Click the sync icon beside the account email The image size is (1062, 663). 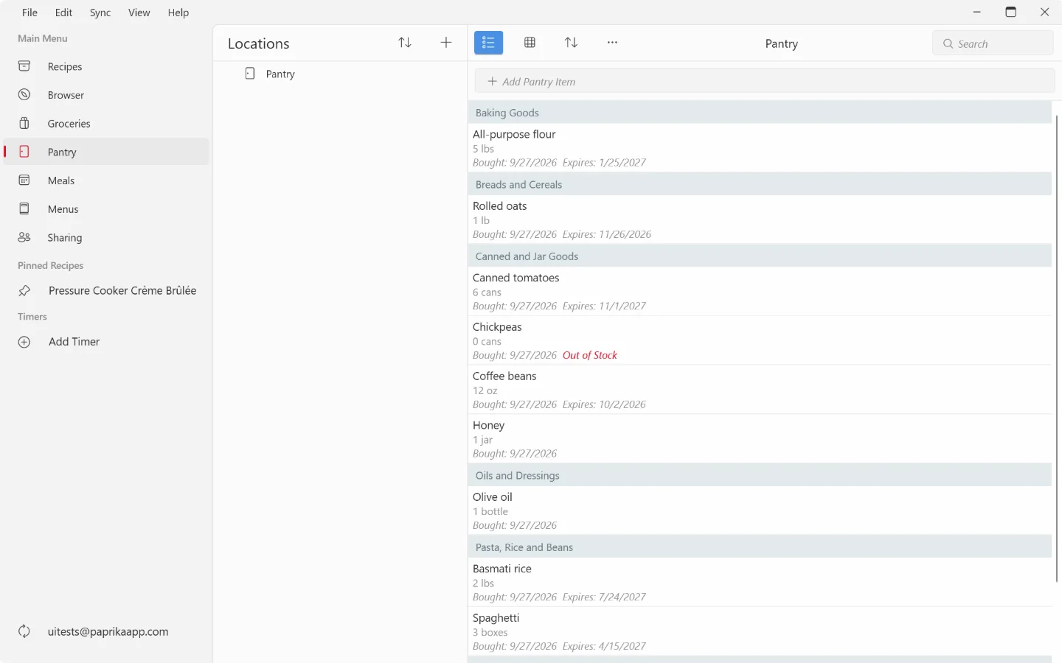click(24, 631)
